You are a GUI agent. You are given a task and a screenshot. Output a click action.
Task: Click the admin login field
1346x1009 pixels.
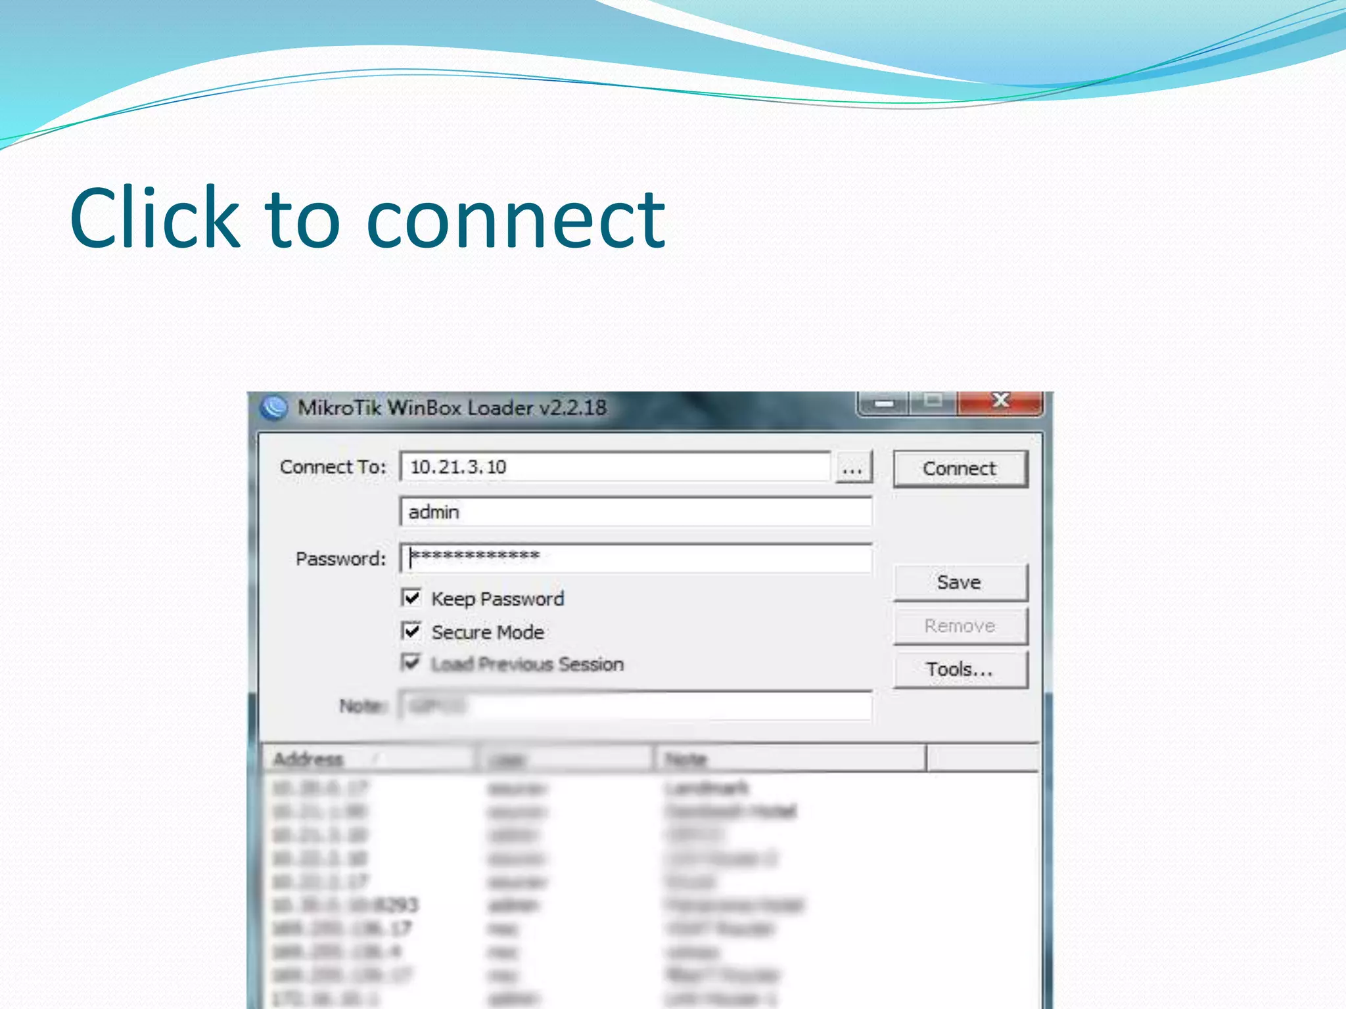pos(636,511)
